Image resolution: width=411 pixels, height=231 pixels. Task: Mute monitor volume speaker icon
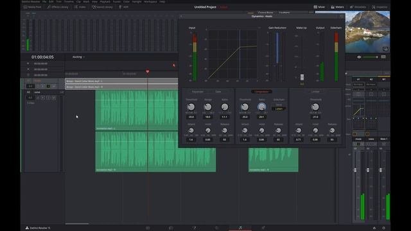pos(359,57)
